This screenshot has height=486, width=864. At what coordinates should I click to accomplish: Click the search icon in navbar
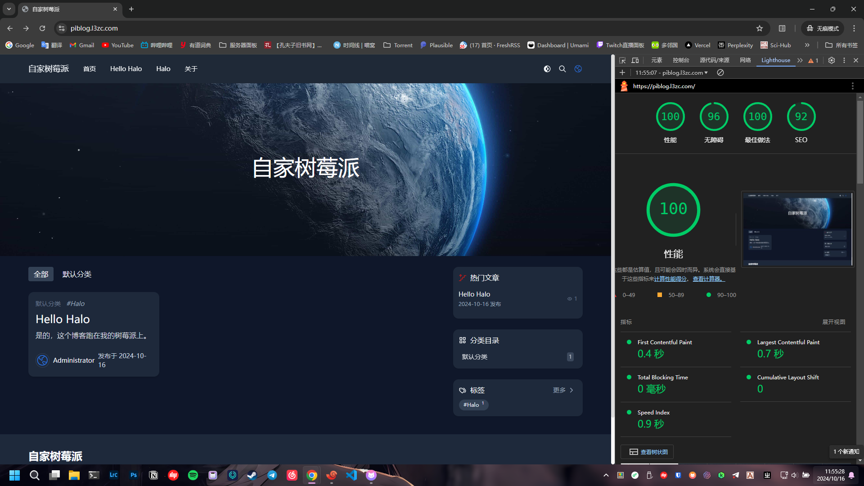(562, 69)
